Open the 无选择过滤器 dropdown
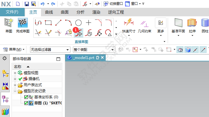The image size is (209, 117). pyautogui.click(x=50, y=50)
